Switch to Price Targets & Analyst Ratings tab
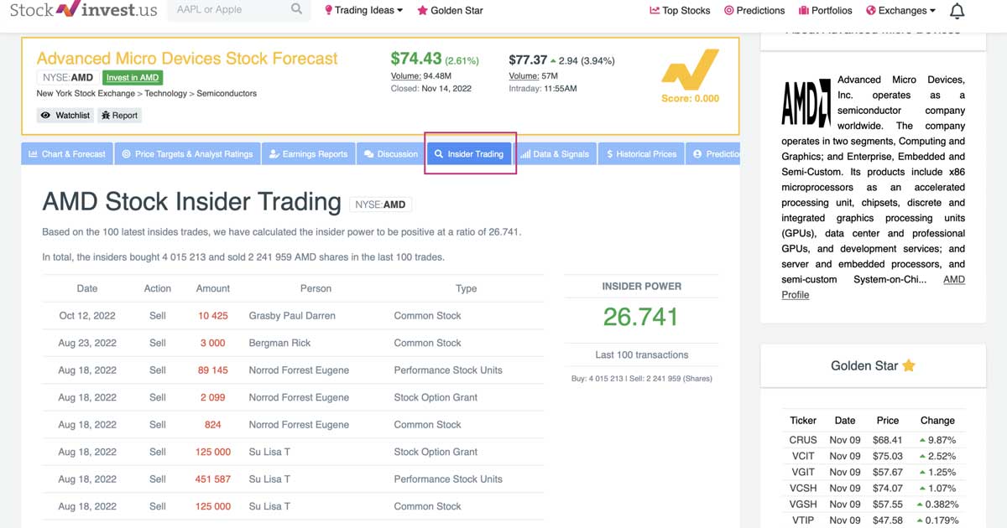 pyautogui.click(x=187, y=154)
